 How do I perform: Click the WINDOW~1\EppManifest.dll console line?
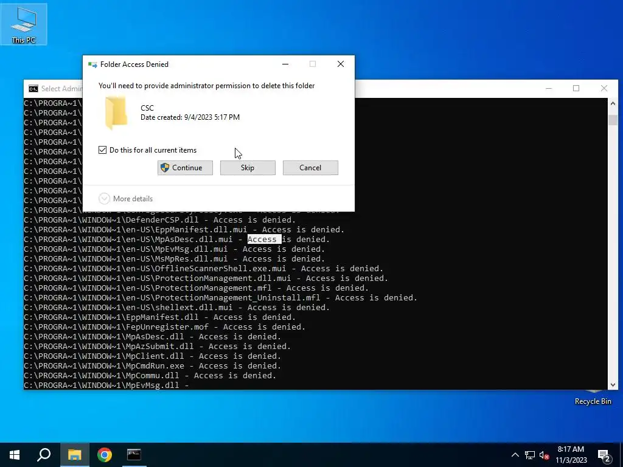pos(160,317)
